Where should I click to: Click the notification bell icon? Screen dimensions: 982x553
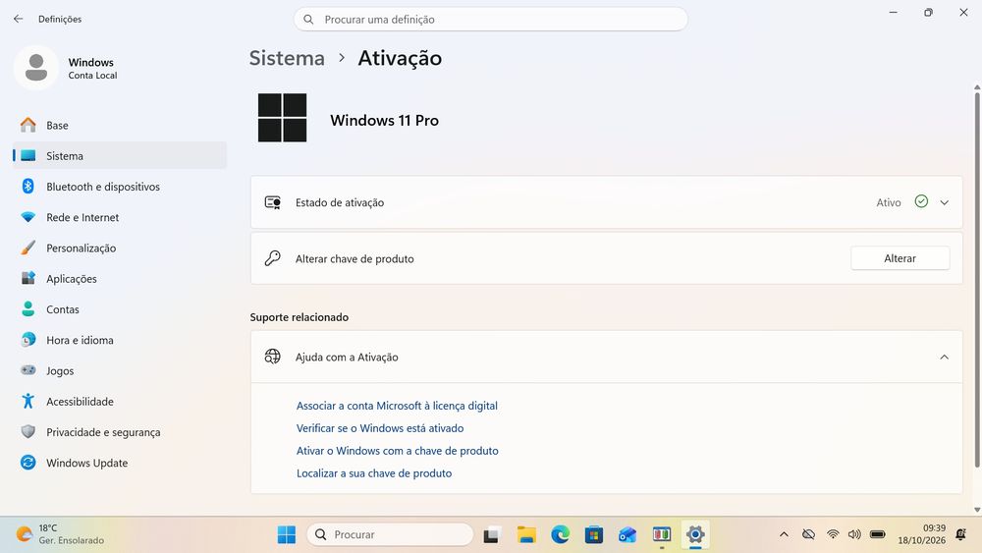click(960, 534)
